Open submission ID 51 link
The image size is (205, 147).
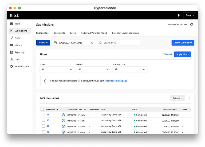click(x=48, y=115)
